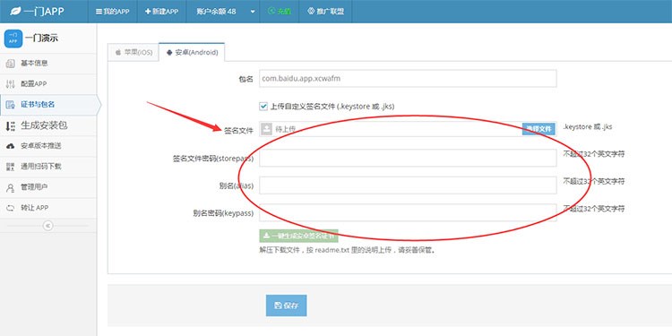The image size is (672, 336).
Task: Click the 安卓版本推送 cloud icon
Action: click(10, 146)
